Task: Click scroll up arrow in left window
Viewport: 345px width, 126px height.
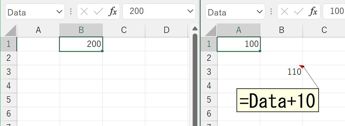Action: pos(195,29)
